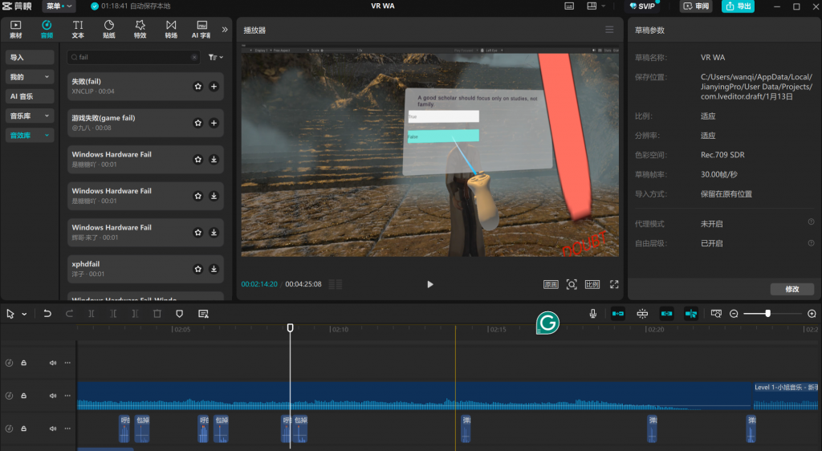Expand more tabs with double chevron
This screenshot has height=451, width=822.
point(225,30)
